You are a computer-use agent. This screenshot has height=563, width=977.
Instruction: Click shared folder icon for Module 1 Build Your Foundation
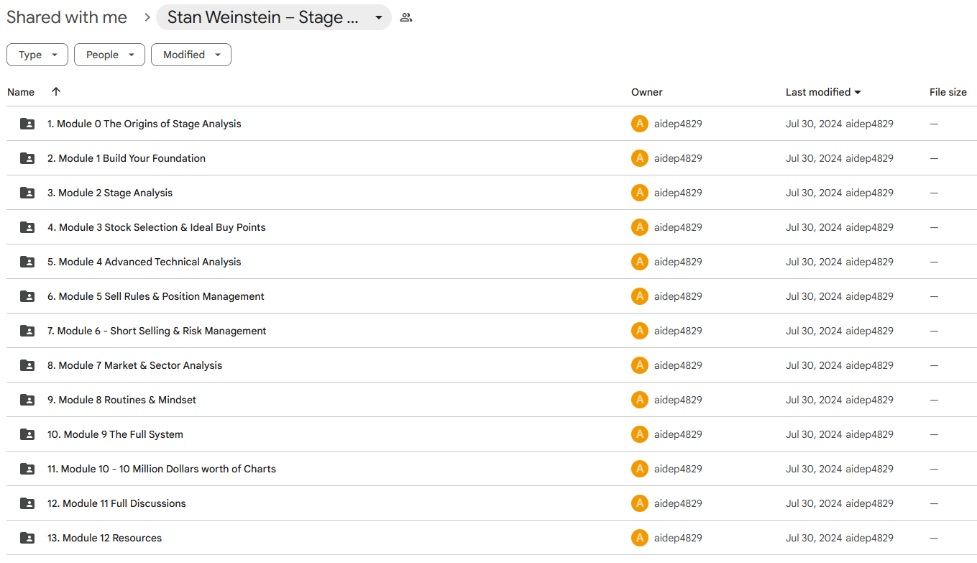[x=27, y=158]
